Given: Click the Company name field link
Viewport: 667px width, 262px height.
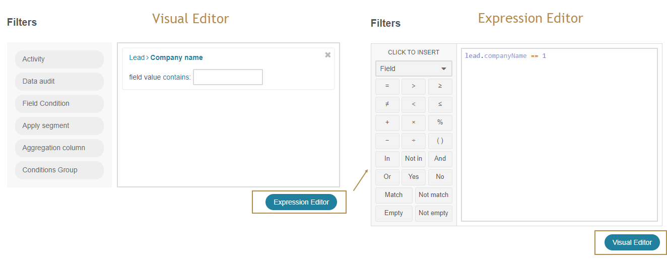Looking at the screenshot, I should pos(176,57).
